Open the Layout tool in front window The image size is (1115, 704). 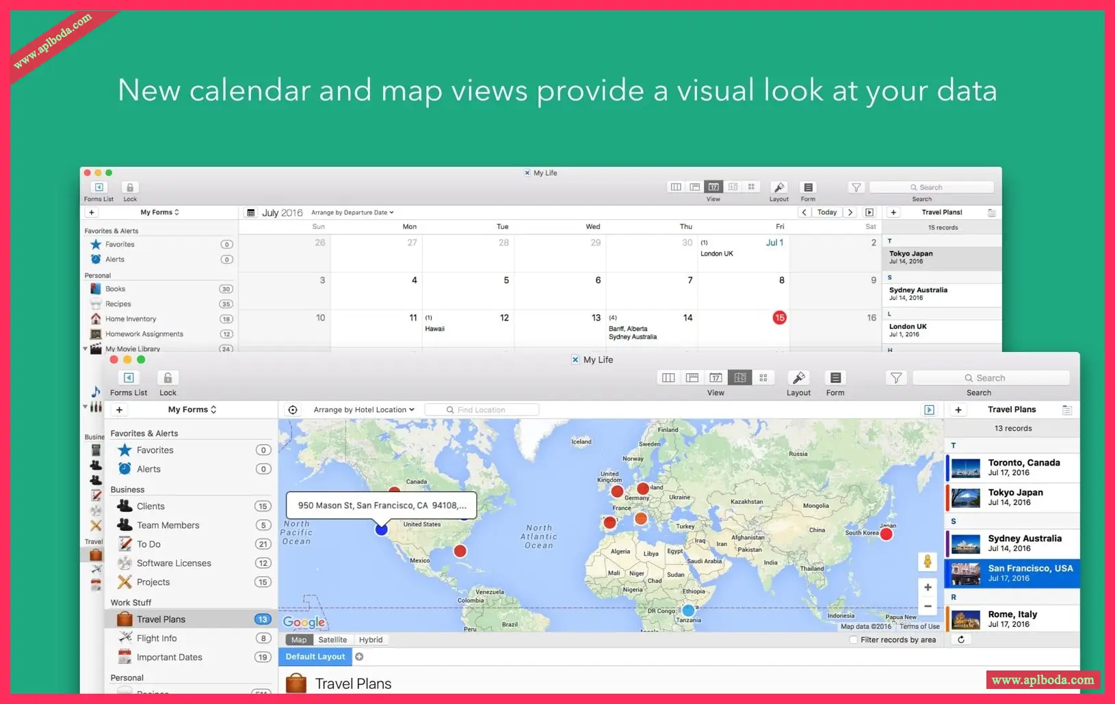798,378
